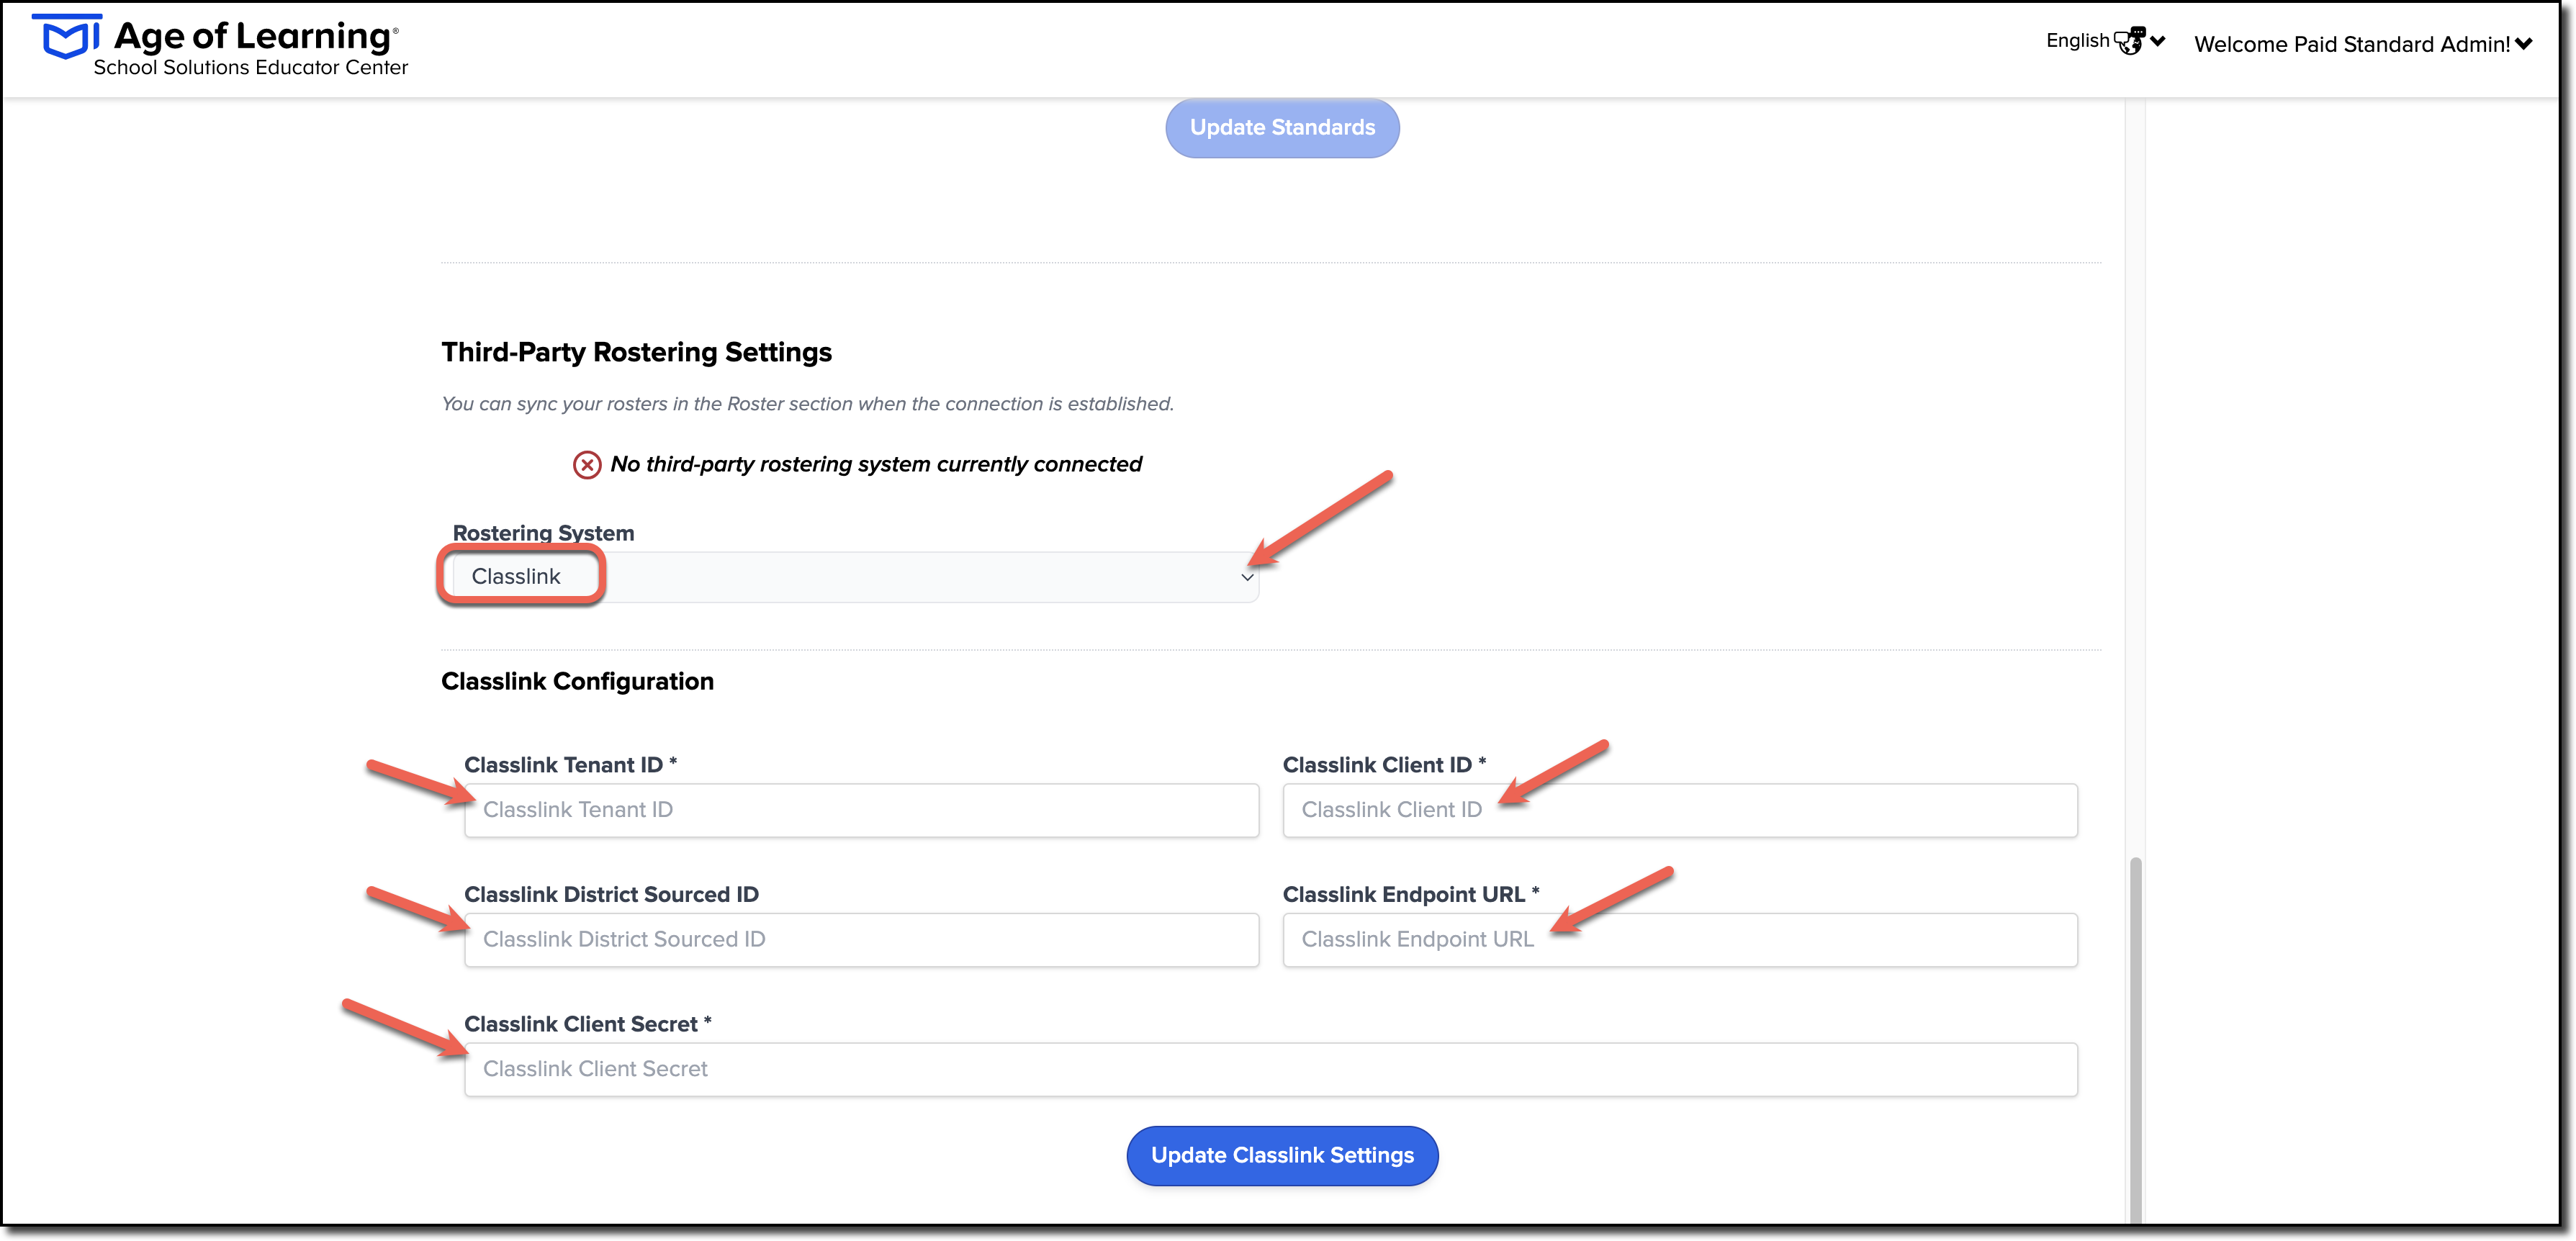The image size is (2576, 1241).
Task: Click the No third-party rostering system message
Action: pos(876,465)
